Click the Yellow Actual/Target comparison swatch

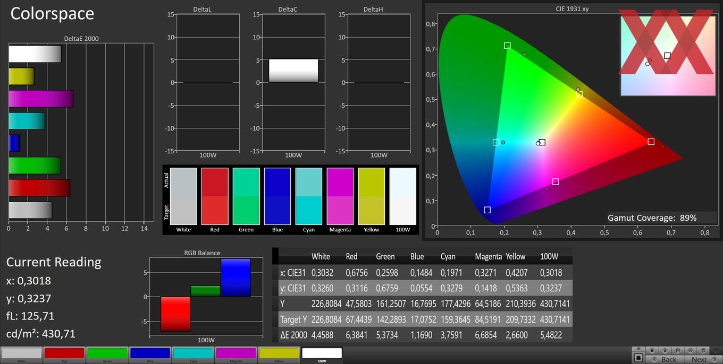(x=372, y=196)
